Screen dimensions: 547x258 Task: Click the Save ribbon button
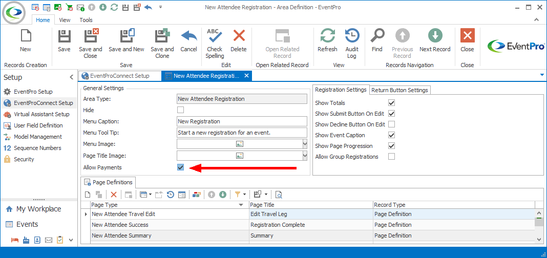pos(64,41)
